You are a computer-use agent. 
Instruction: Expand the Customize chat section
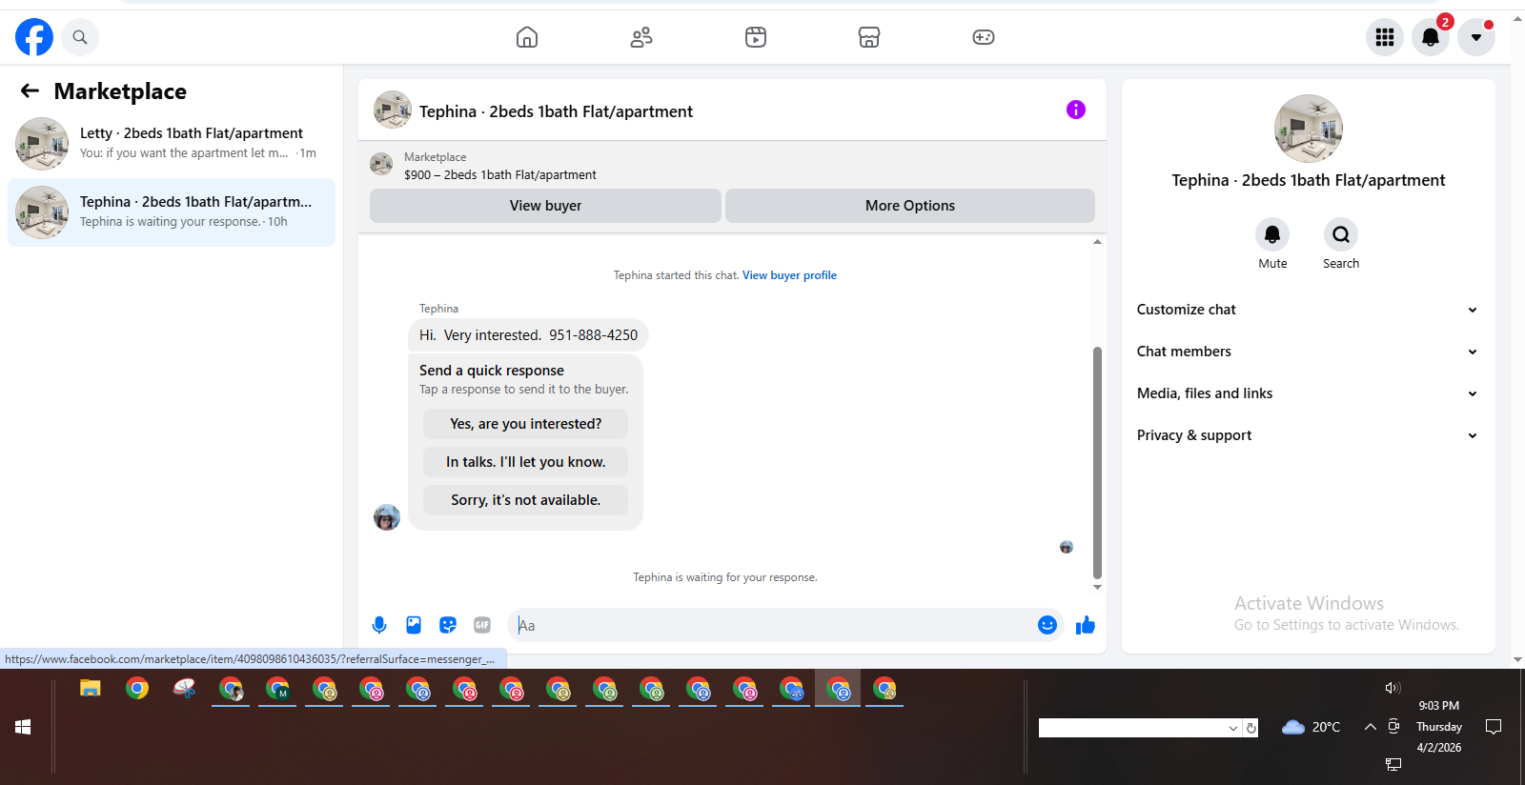(1308, 310)
